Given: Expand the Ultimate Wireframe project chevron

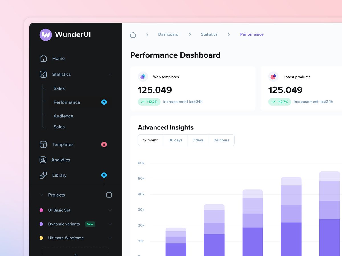Looking at the screenshot, I should (110, 238).
